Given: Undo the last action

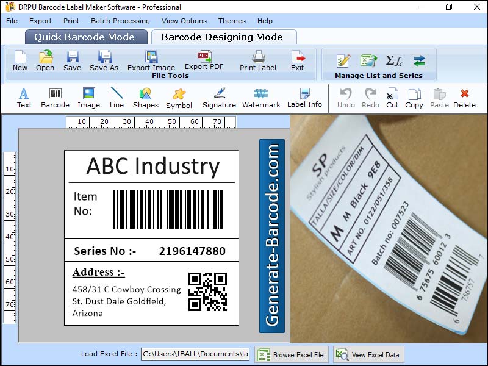Looking at the screenshot, I should [x=345, y=98].
